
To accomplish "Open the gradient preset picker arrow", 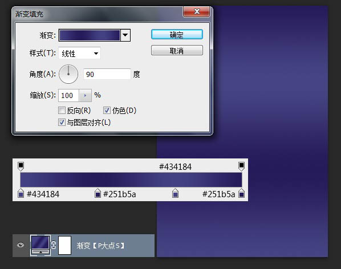I will click(125, 35).
